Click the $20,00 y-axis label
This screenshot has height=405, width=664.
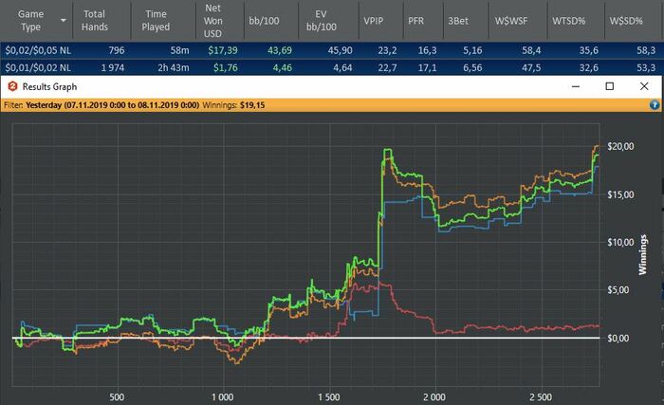coord(620,147)
